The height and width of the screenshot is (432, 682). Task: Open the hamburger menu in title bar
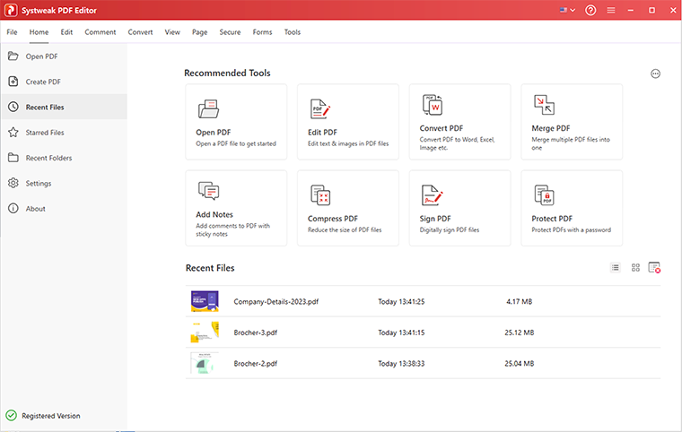pyautogui.click(x=611, y=10)
